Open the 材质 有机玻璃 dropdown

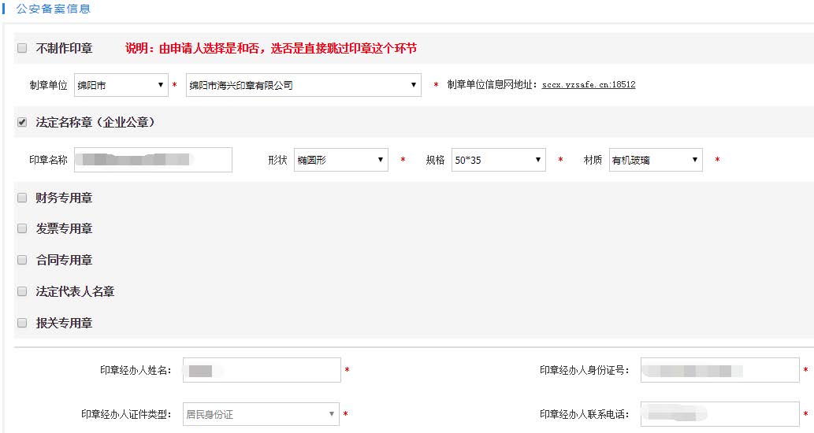point(656,160)
